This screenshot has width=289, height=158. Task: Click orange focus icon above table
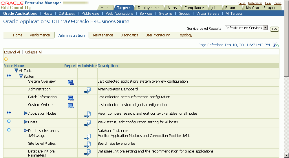[6, 59]
